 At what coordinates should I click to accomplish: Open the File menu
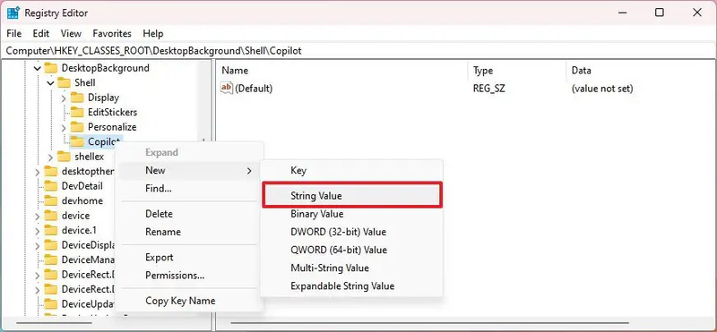tap(14, 33)
